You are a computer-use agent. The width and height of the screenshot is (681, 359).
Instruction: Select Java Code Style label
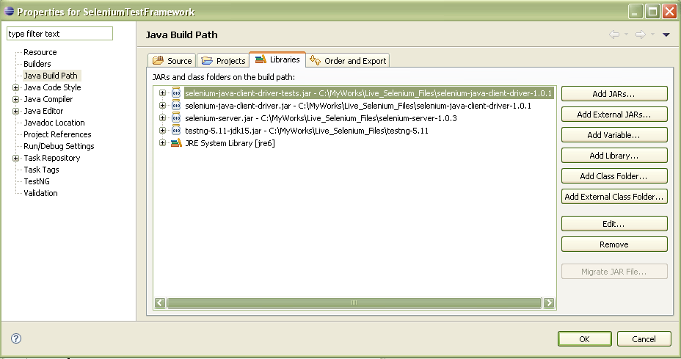click(x=52, y=87)
